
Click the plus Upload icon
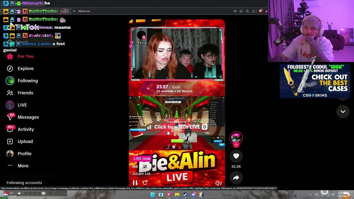tap(10, 142)
